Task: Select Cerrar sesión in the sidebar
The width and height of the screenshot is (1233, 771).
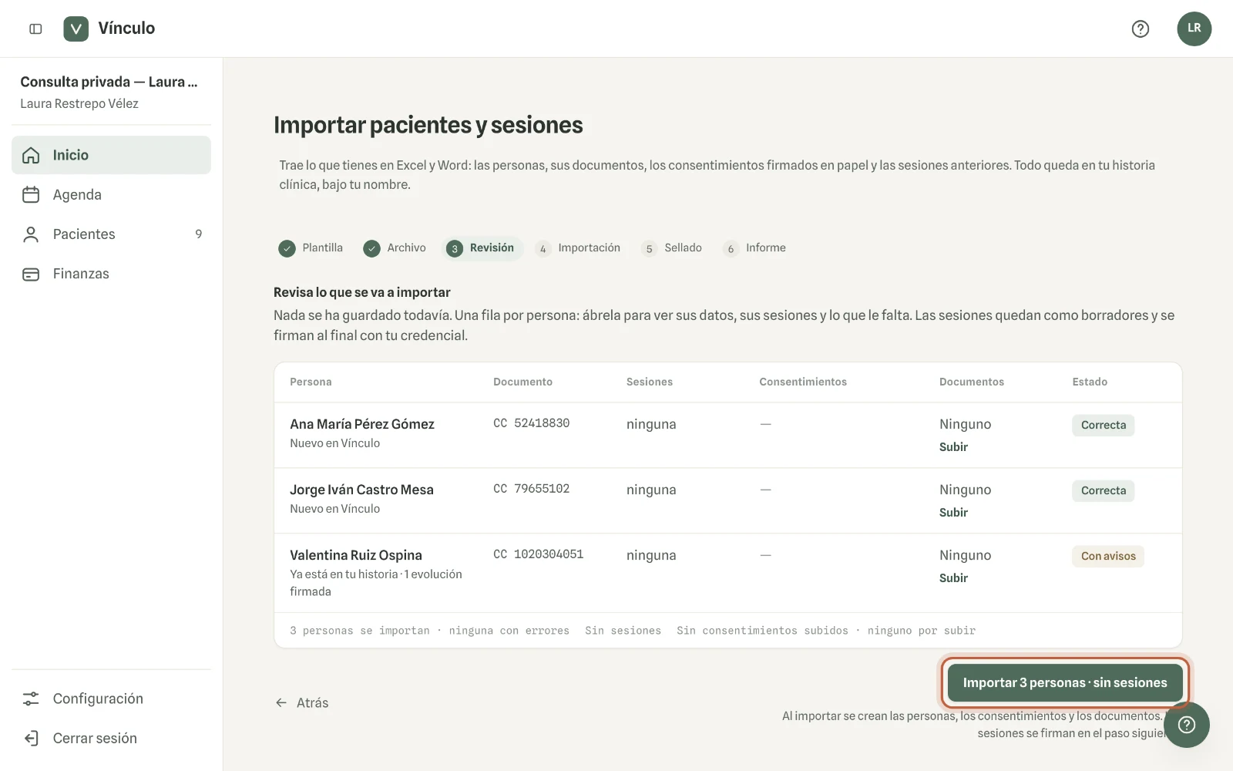Action: point(111,738)
